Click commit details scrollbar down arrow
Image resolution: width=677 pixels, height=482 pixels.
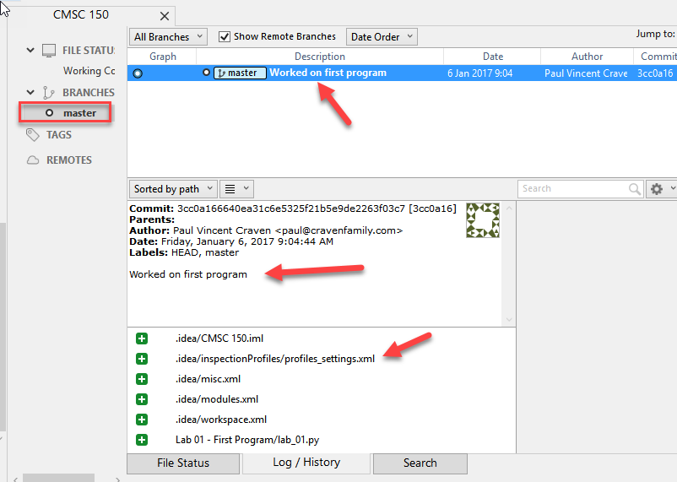509,320
